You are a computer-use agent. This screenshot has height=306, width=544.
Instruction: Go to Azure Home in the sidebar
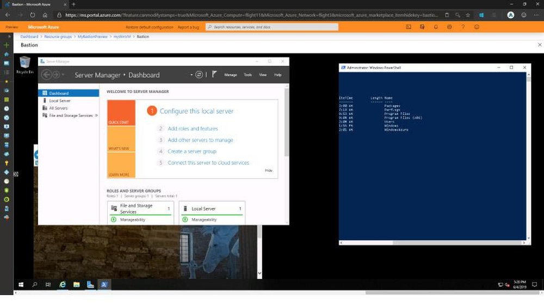pyautogui.click(x=6, y=54)
